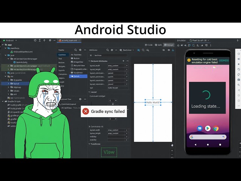Remove declared attribute with minus icon
This screenshot has height=181, width=241.
click(127, 61)
